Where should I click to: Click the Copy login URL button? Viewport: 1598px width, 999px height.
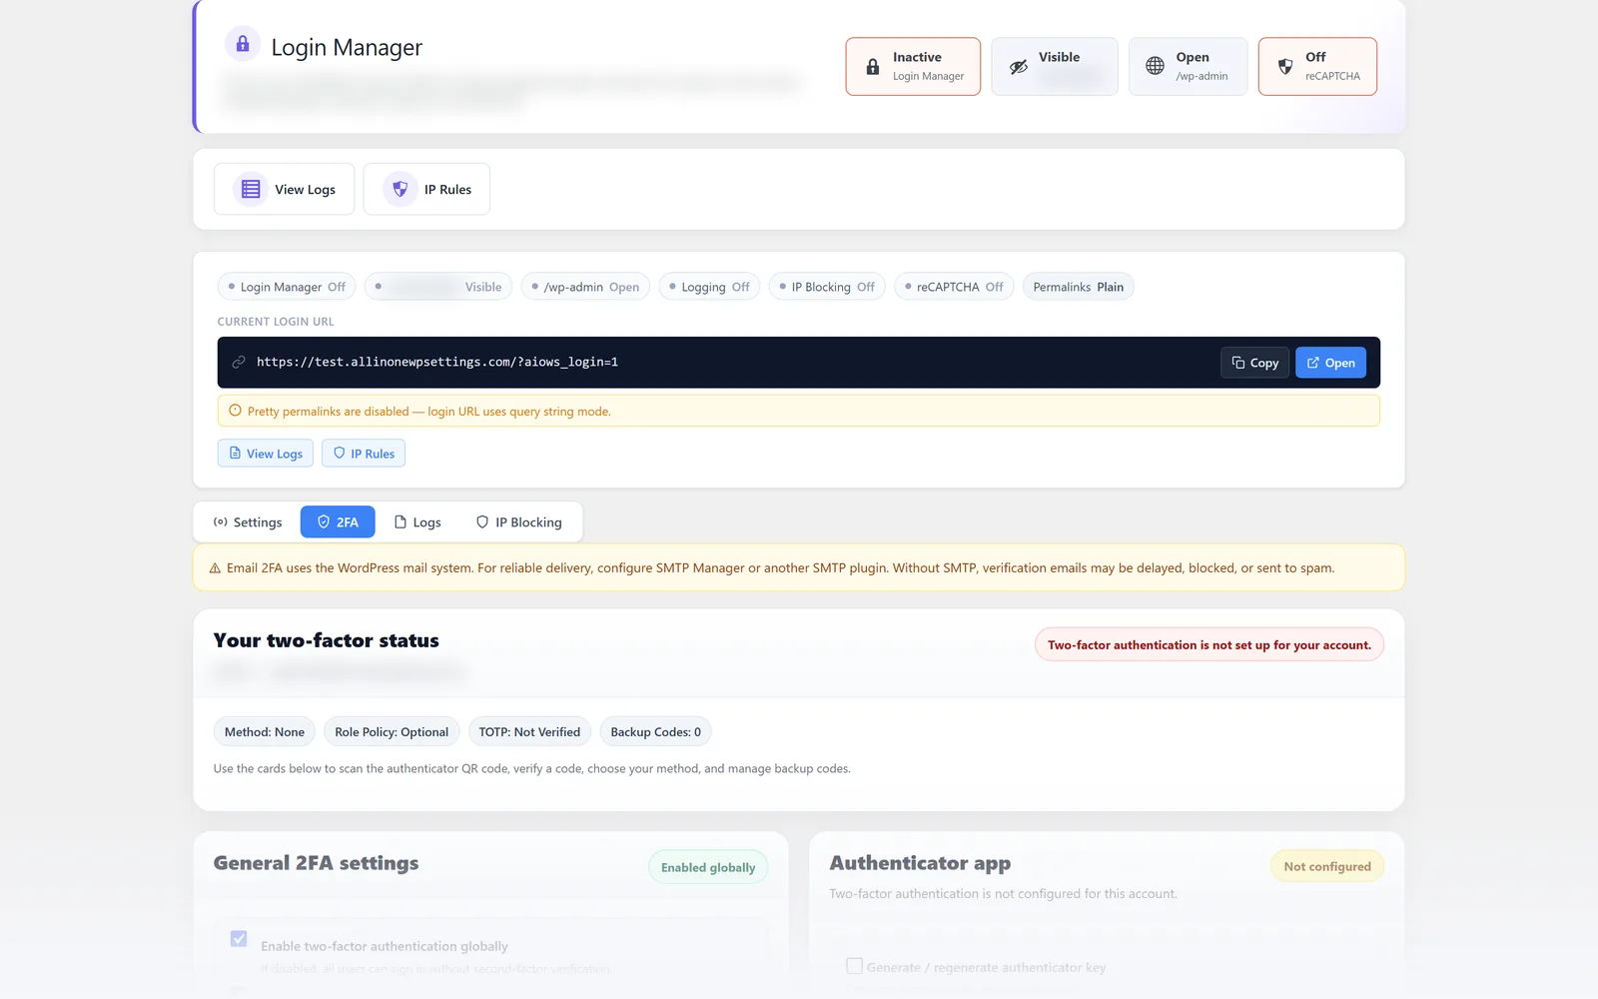coord(1255,363)
